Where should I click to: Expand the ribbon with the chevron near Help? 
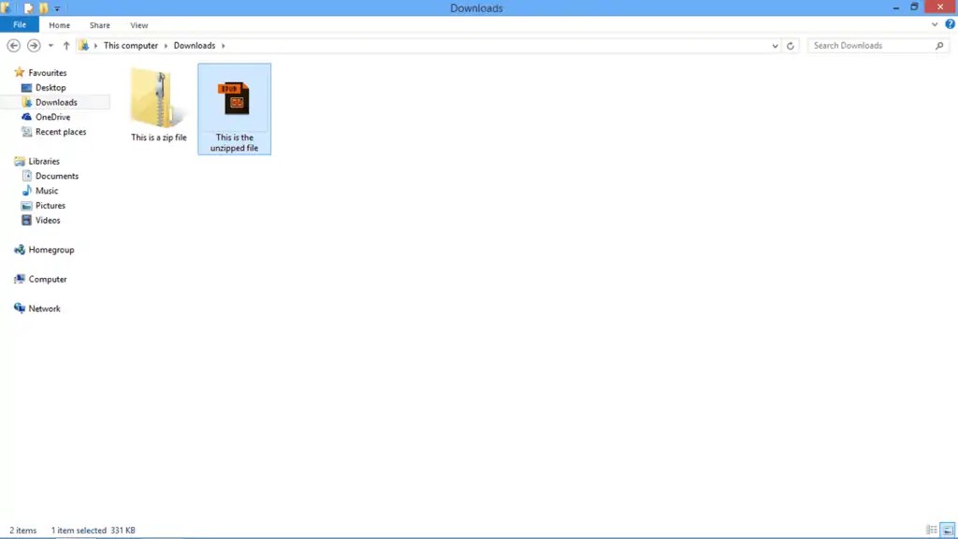pyautogui.click(x=934, y=24)
